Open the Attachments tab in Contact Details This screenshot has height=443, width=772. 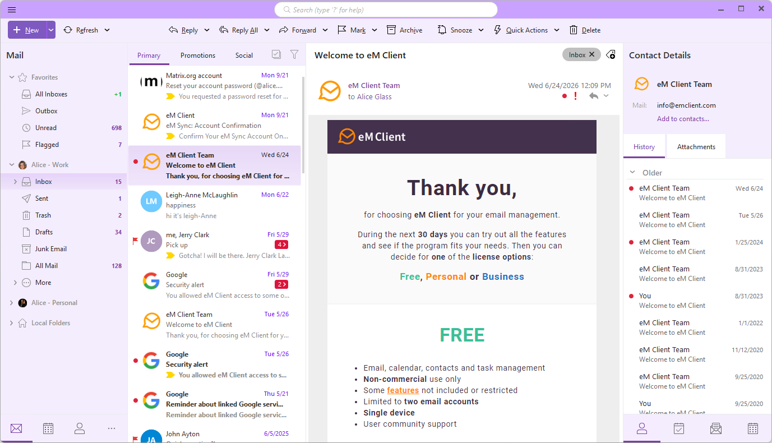tap(696, 147)
